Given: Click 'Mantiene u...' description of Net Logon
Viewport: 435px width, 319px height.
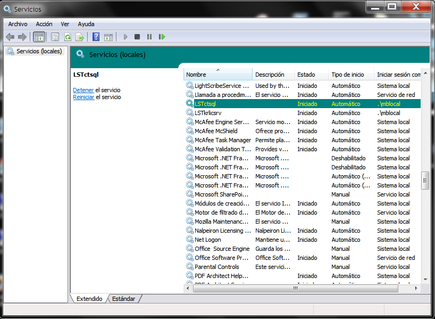Looking at the screenshot, I should pos(272,239).
